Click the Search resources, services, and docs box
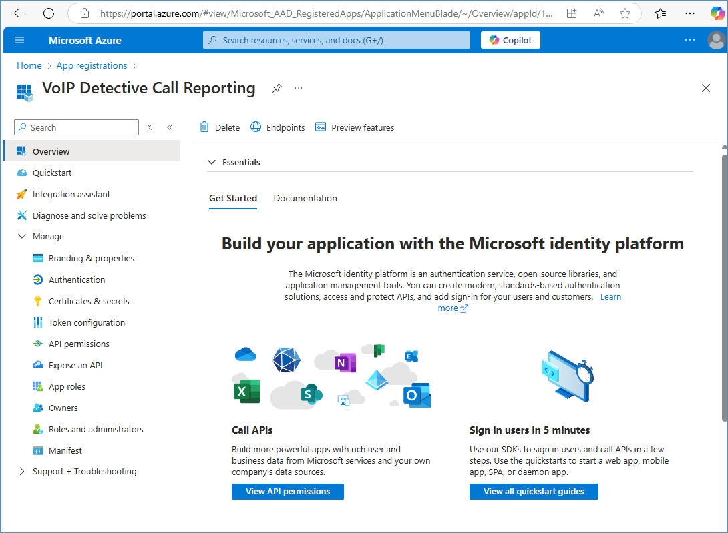This screenshot has width=728, height=533. [x=337, y=40]
